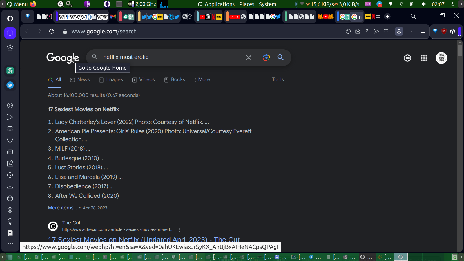Launch Firefox from the top panel
The width and height of the screenshot is (464, 261).
point(33,4)
